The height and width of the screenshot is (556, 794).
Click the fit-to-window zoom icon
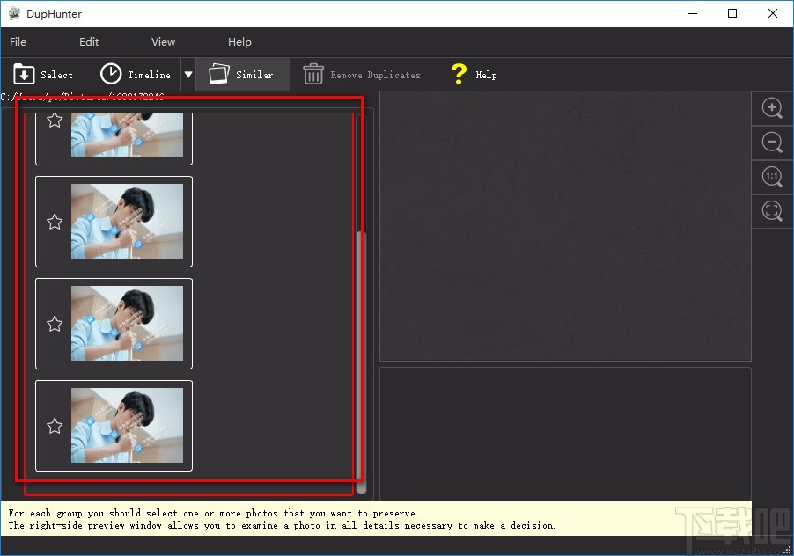point(772,211)
